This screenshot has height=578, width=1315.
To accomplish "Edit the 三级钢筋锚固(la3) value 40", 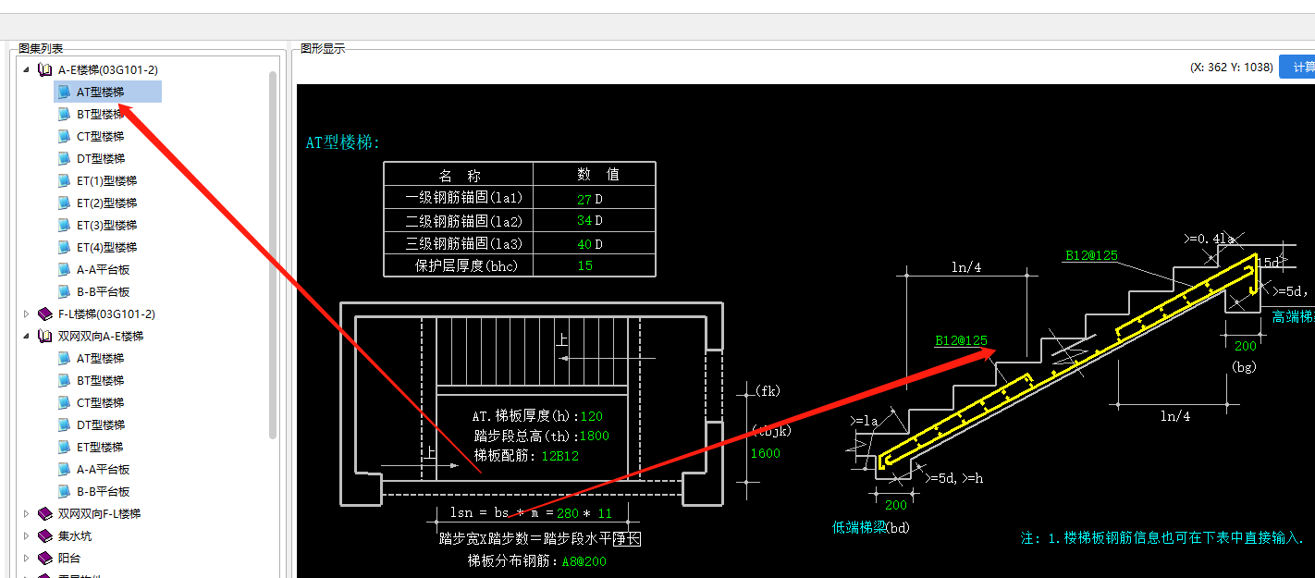I will [584, 244].
